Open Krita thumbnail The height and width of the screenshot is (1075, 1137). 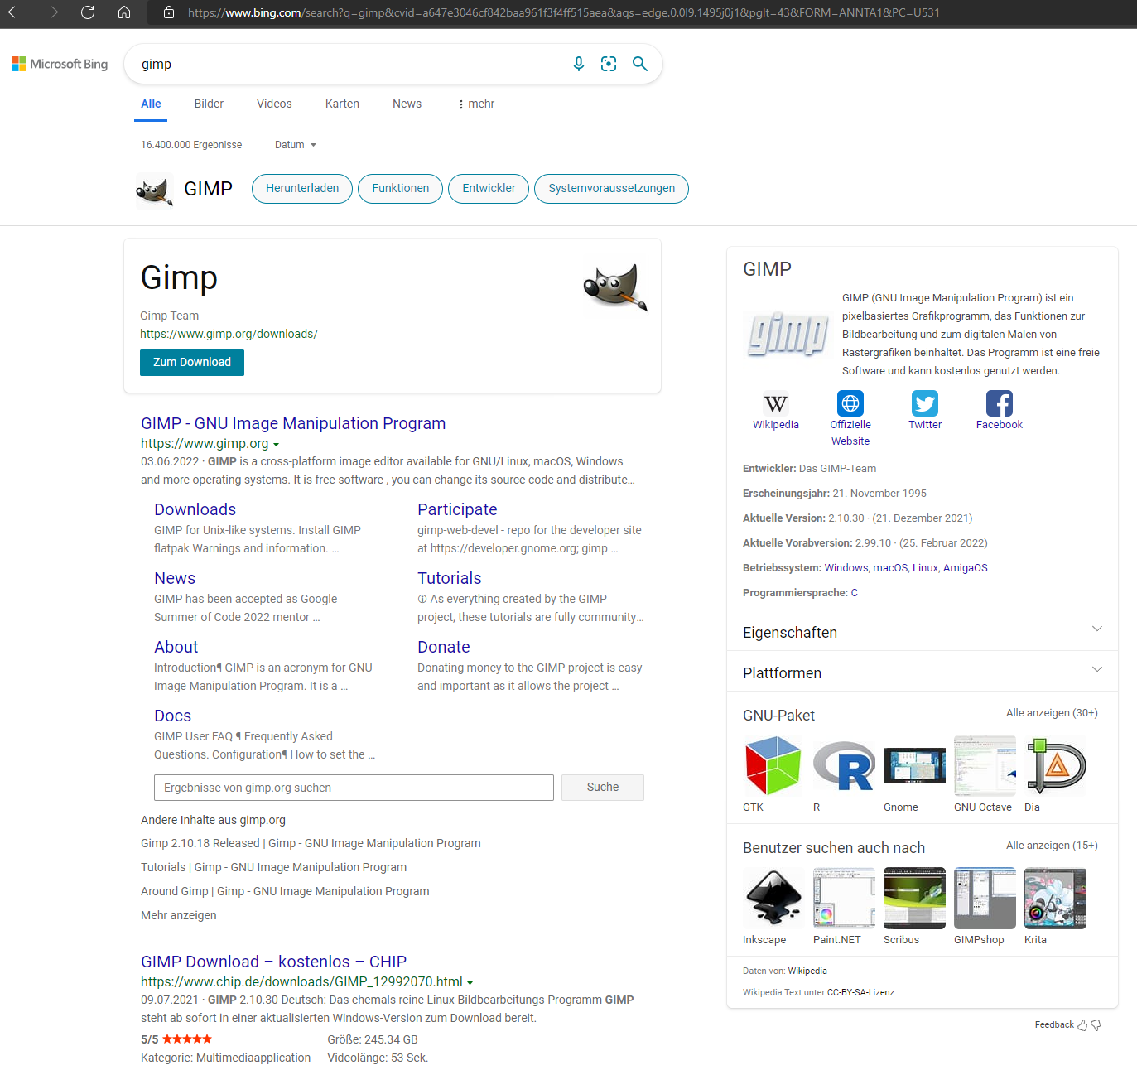pos(1055,899)
